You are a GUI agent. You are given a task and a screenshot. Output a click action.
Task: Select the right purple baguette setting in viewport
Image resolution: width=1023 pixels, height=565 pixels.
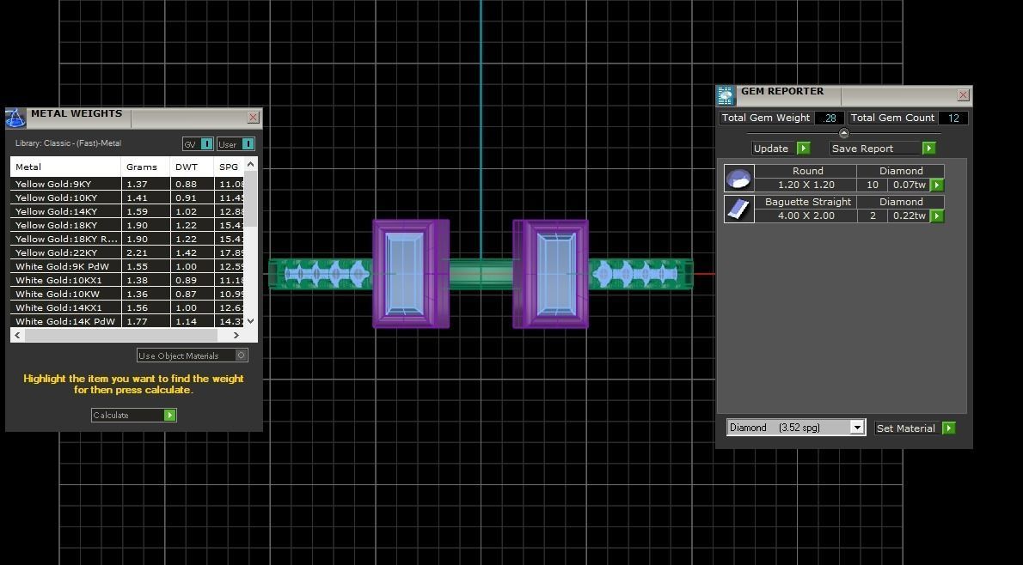tap(551, 274)
